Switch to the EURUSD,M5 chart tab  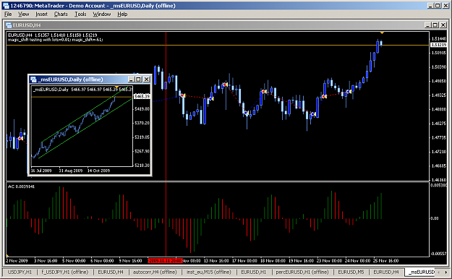click(351, 272)
